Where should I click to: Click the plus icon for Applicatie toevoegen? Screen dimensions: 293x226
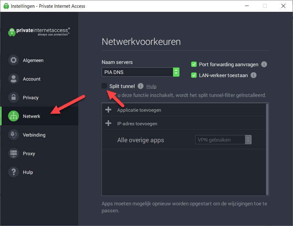tap(108, 110)
